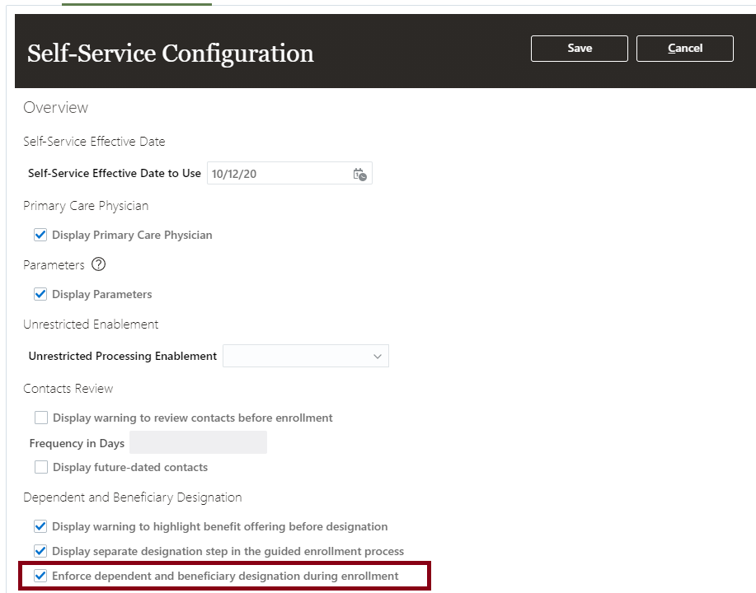This screenshot has height=593, width=756.
Task: Click Dependent and Beneficiary Designation heading
Action: 133,497
